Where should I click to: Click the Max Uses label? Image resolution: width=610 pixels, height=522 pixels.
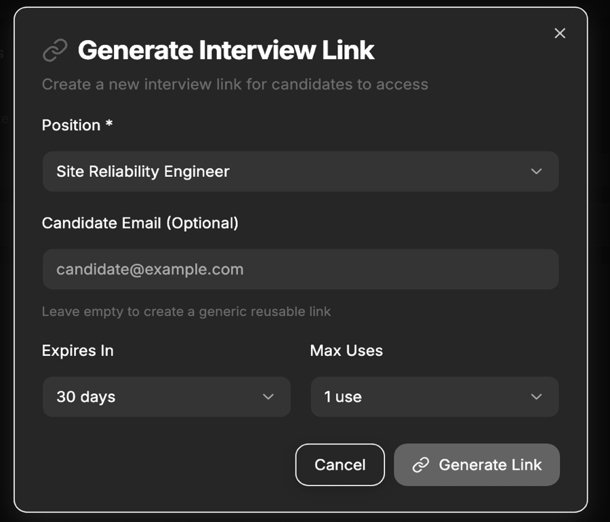(346, 350)
